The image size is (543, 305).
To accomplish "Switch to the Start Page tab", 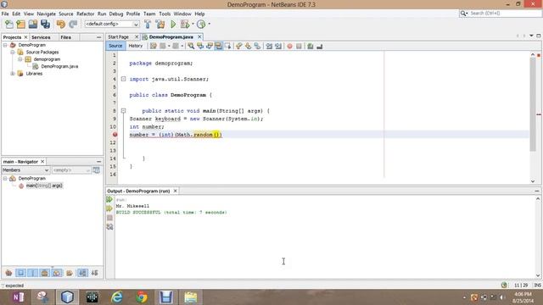I will [119, 37].
